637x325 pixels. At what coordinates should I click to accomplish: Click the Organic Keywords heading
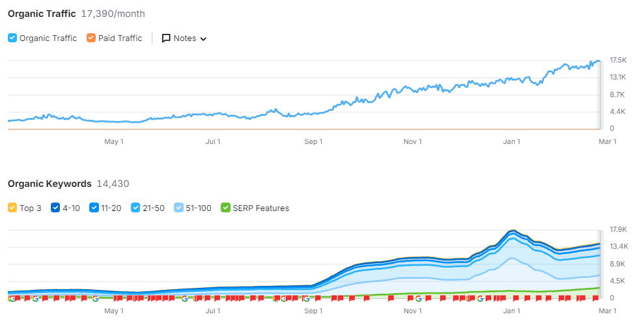coord(50,184)
